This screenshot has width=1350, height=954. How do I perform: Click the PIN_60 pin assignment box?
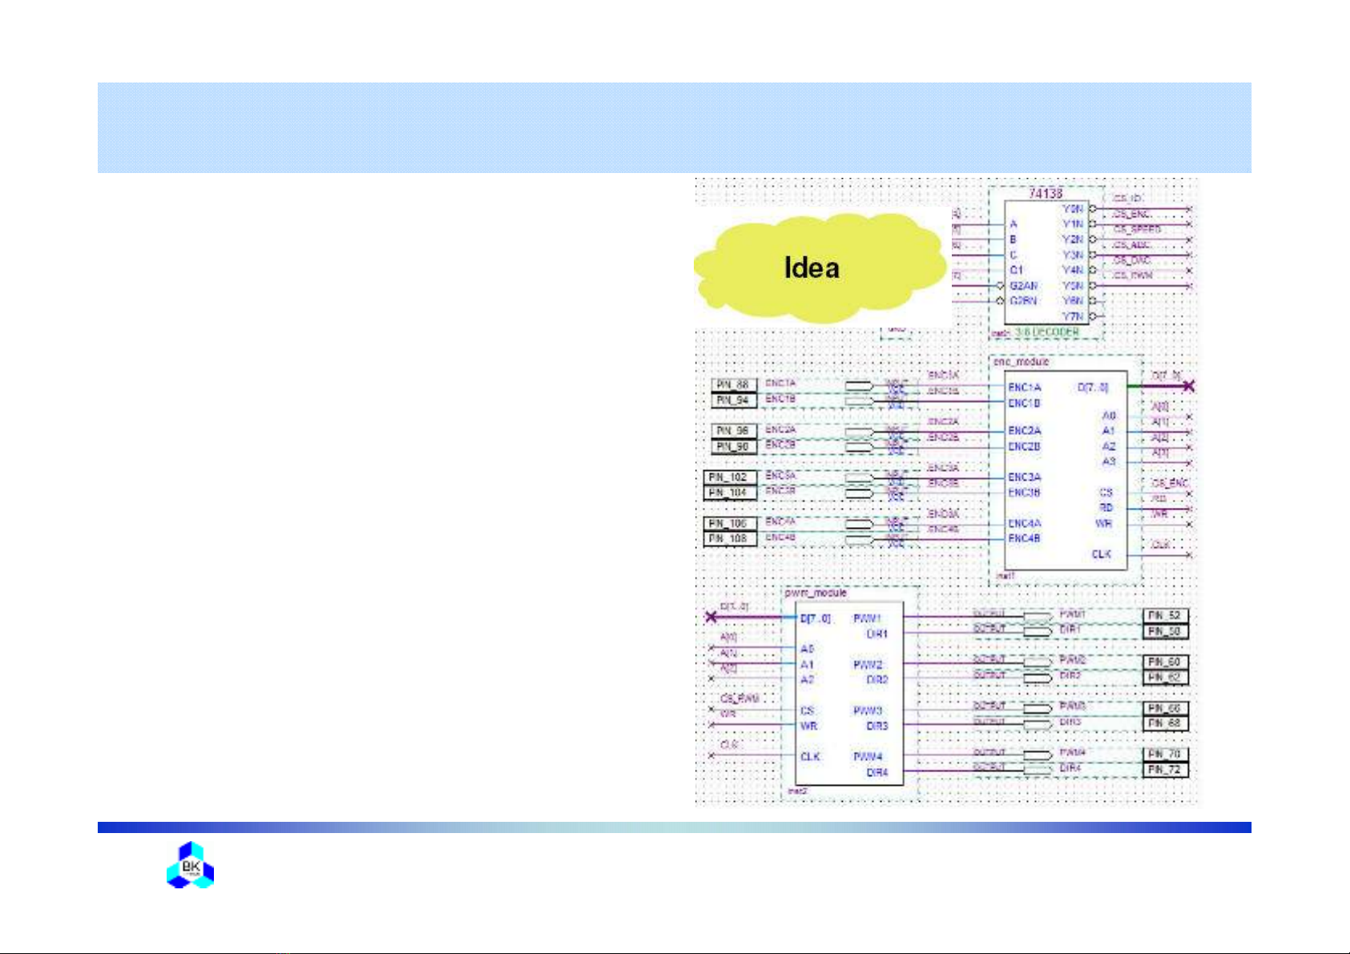pos(1165,662)
